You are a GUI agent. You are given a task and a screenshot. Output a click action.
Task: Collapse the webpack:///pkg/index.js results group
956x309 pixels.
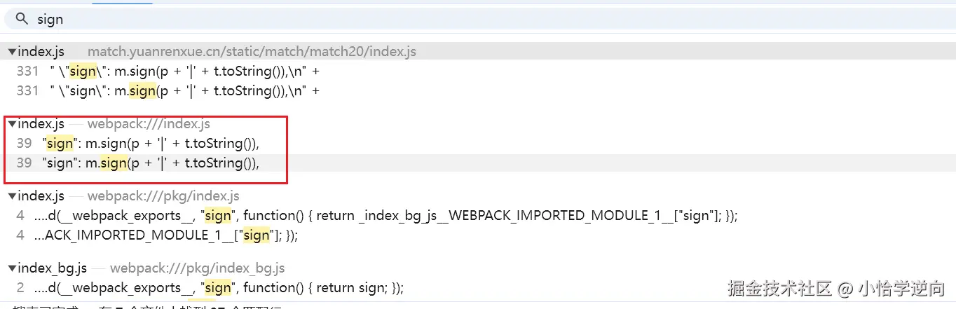coord(12,196)
